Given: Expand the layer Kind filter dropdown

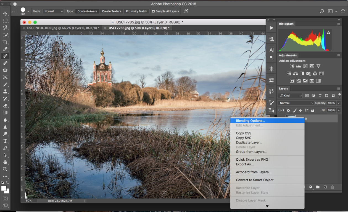Looking at the screenshot, I should tap(291, 96).
